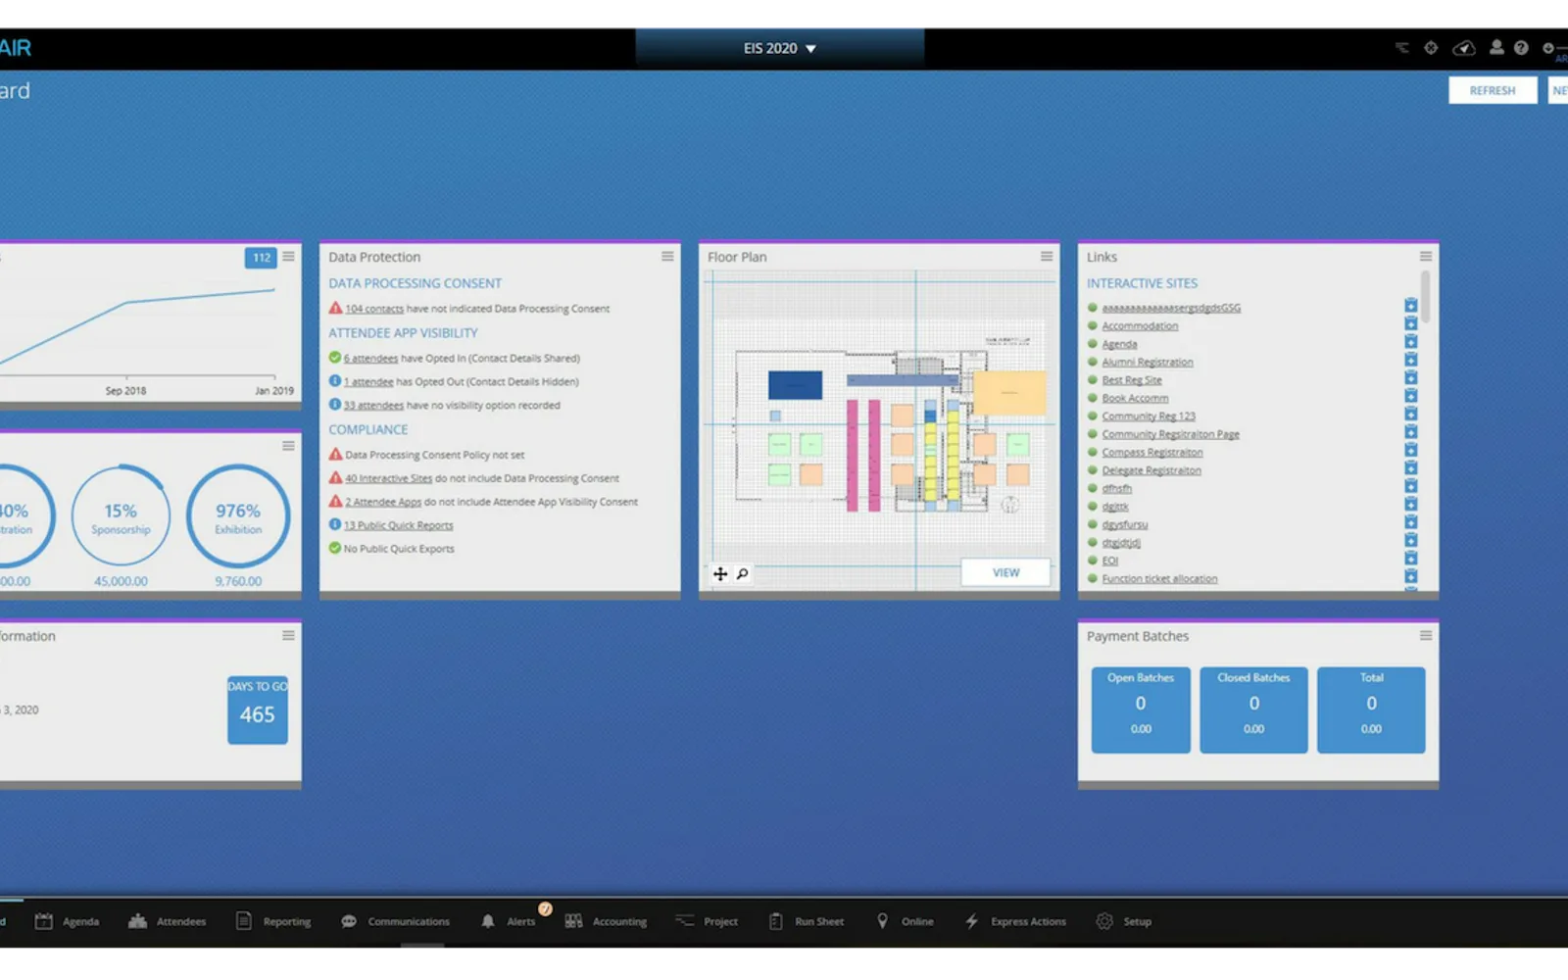
Task: Click the icon beside Alumni Registration link
Action: 1410,361
